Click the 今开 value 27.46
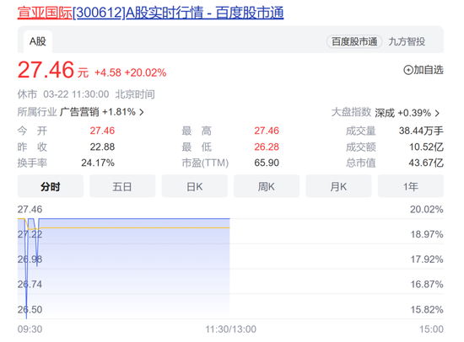The height and width of the screenshot is (342, 464). point(102,131)
